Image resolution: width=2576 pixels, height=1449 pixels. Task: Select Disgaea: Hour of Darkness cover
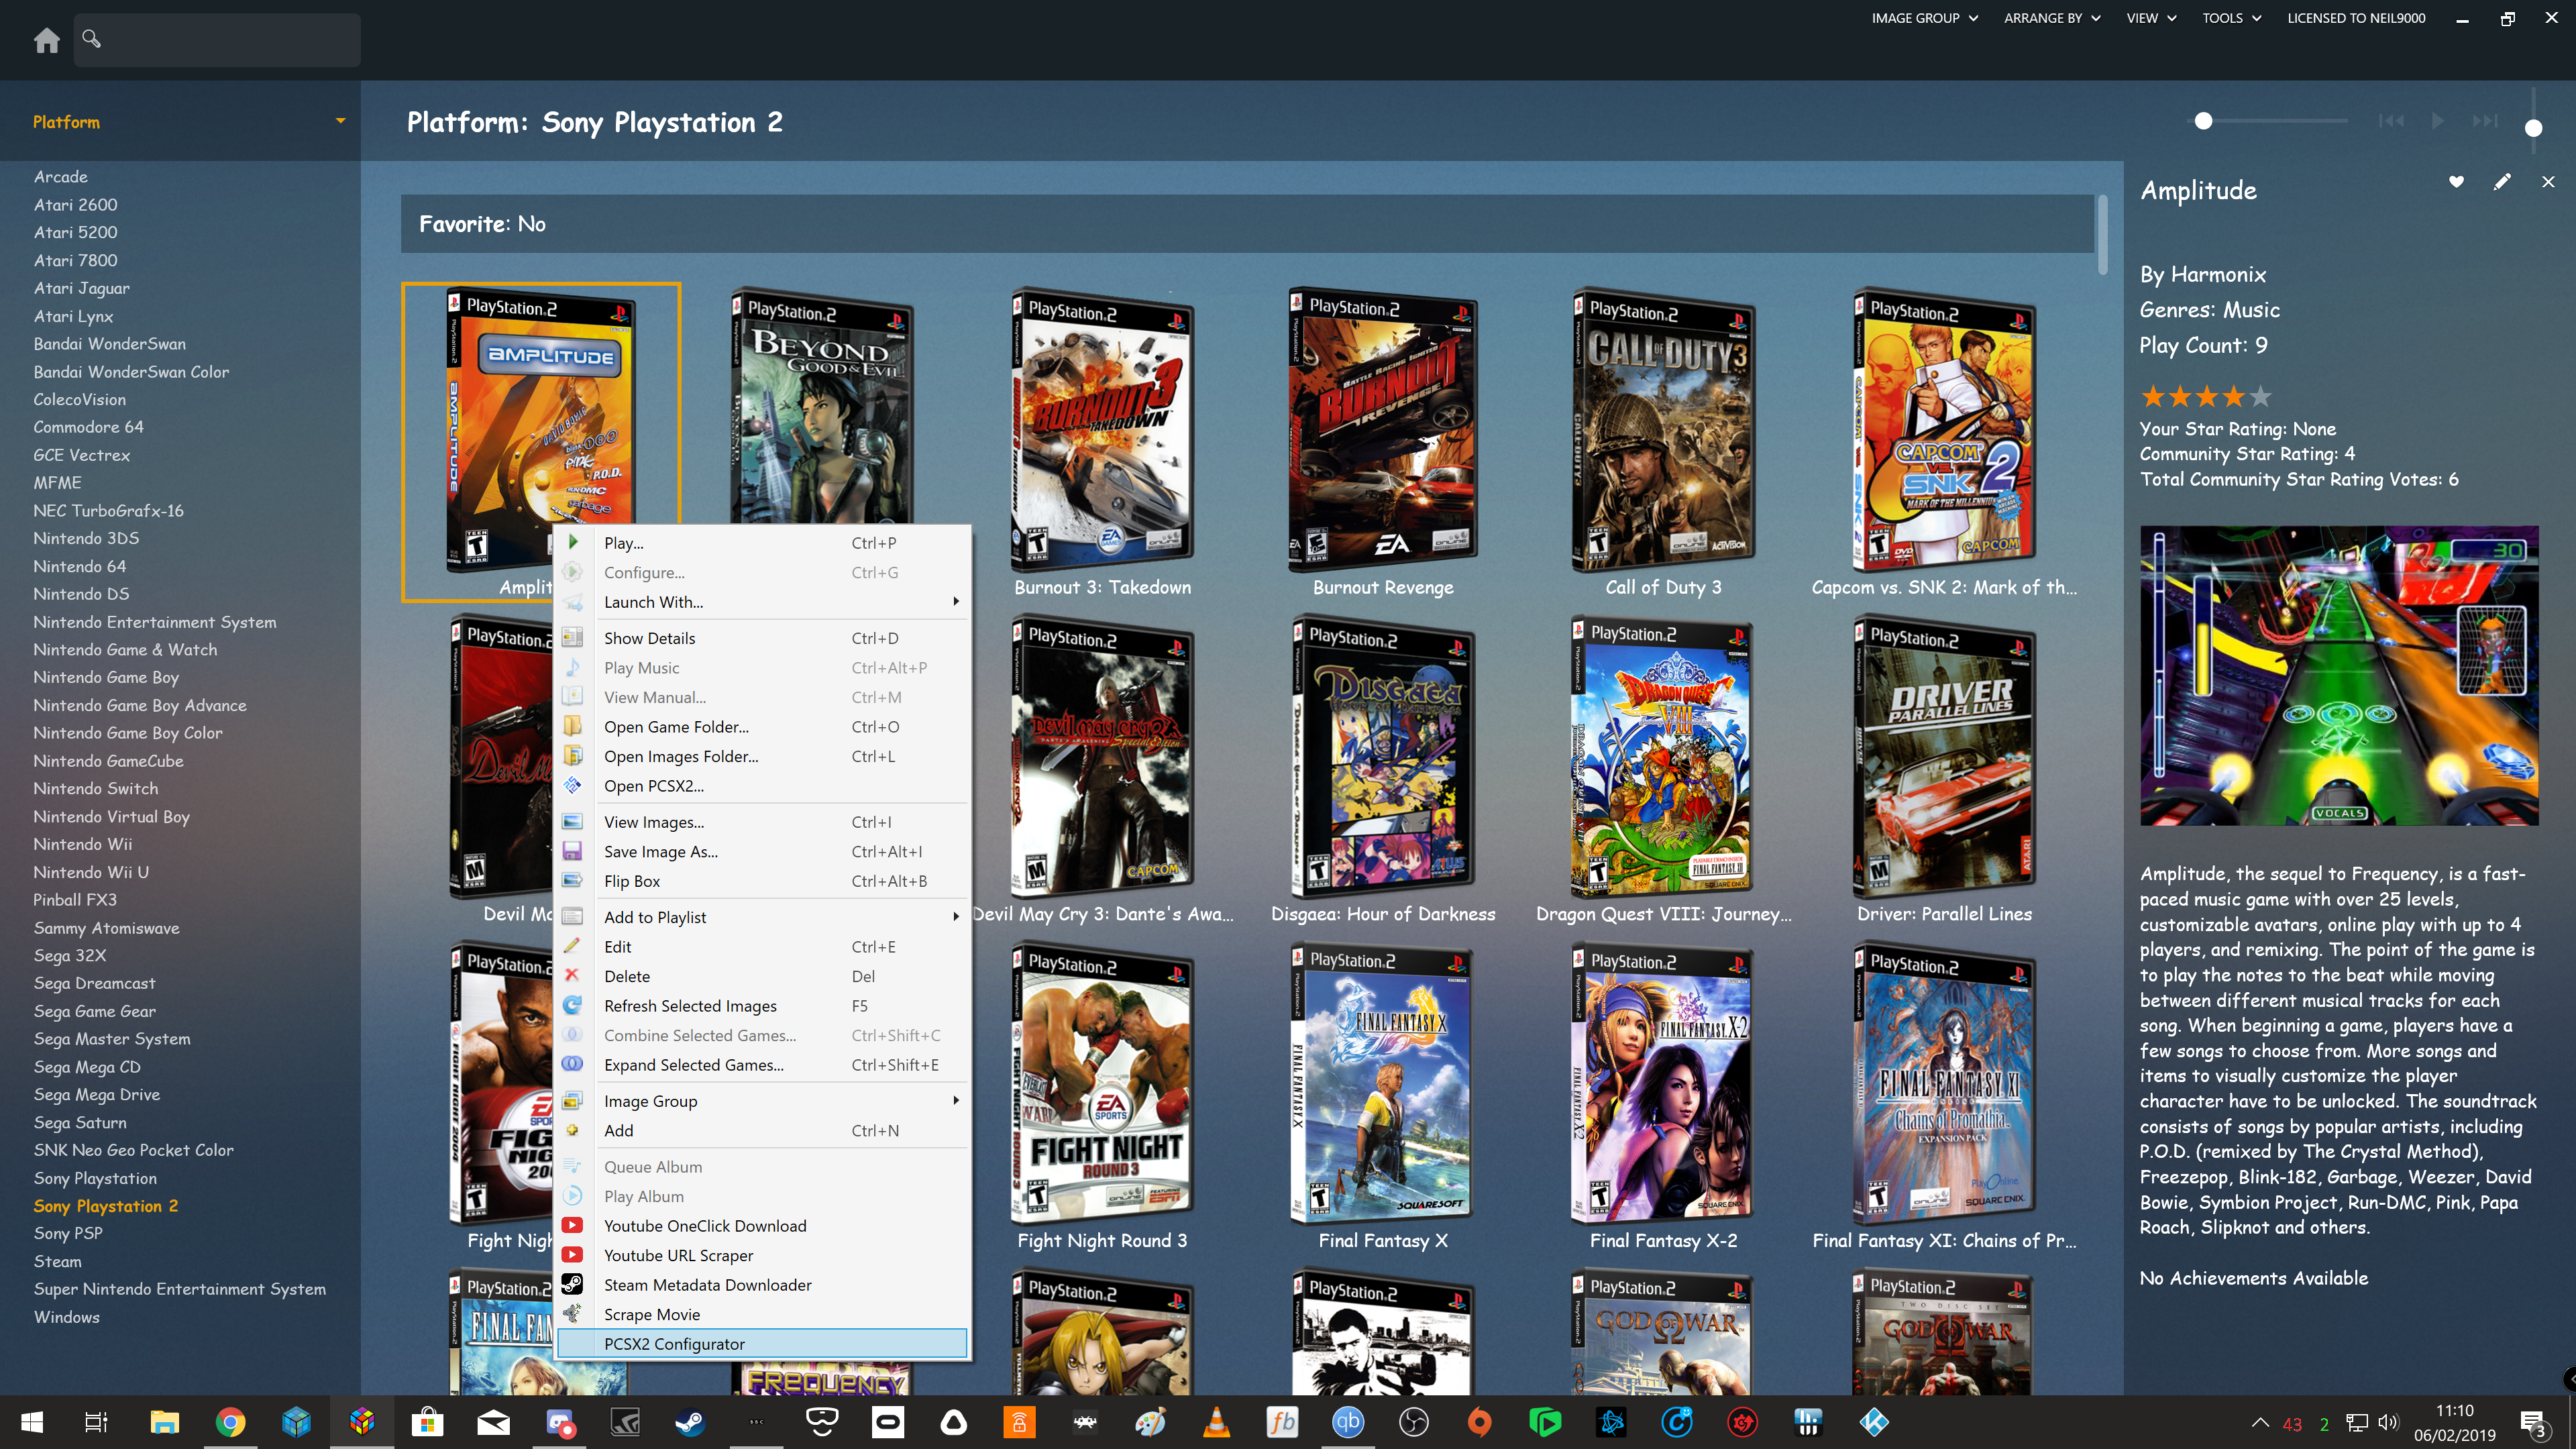[1383, 757]
